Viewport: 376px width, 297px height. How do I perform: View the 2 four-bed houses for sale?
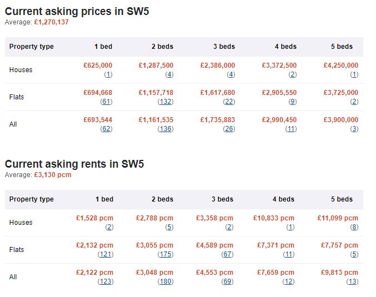coord(293,74)
